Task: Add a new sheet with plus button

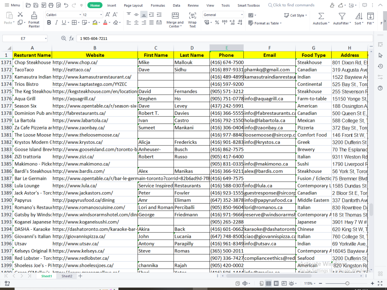Action: pyautogui.click(x=80, y=276)
